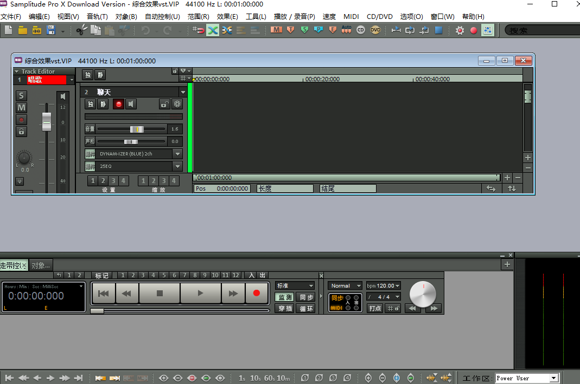This screenshot has width=580, height=384.
Task: Click the 监测 monitoring button
Action: (x=285, y=297)
